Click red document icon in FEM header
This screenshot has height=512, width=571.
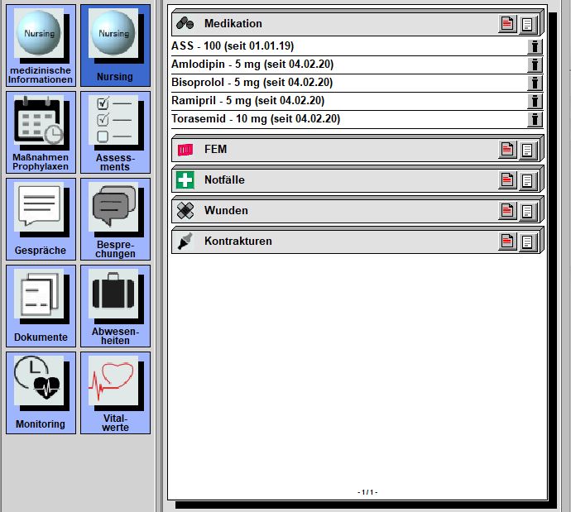point(507,150)
